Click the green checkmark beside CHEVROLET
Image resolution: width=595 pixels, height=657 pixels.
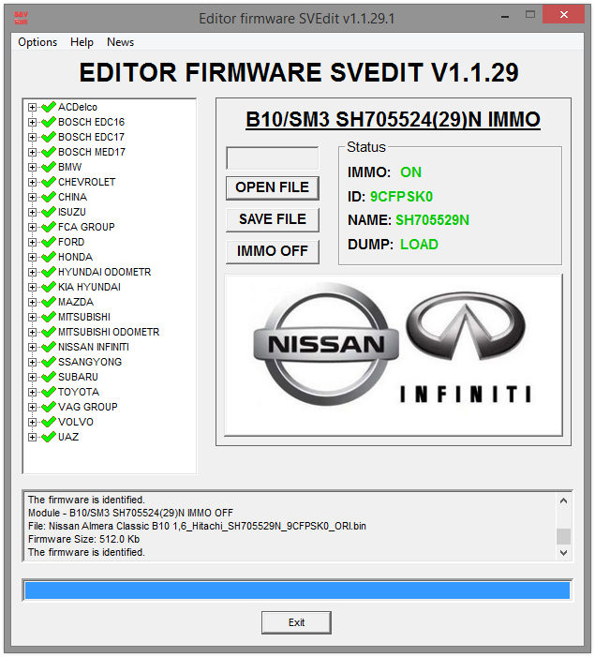(x=49, y=182)
